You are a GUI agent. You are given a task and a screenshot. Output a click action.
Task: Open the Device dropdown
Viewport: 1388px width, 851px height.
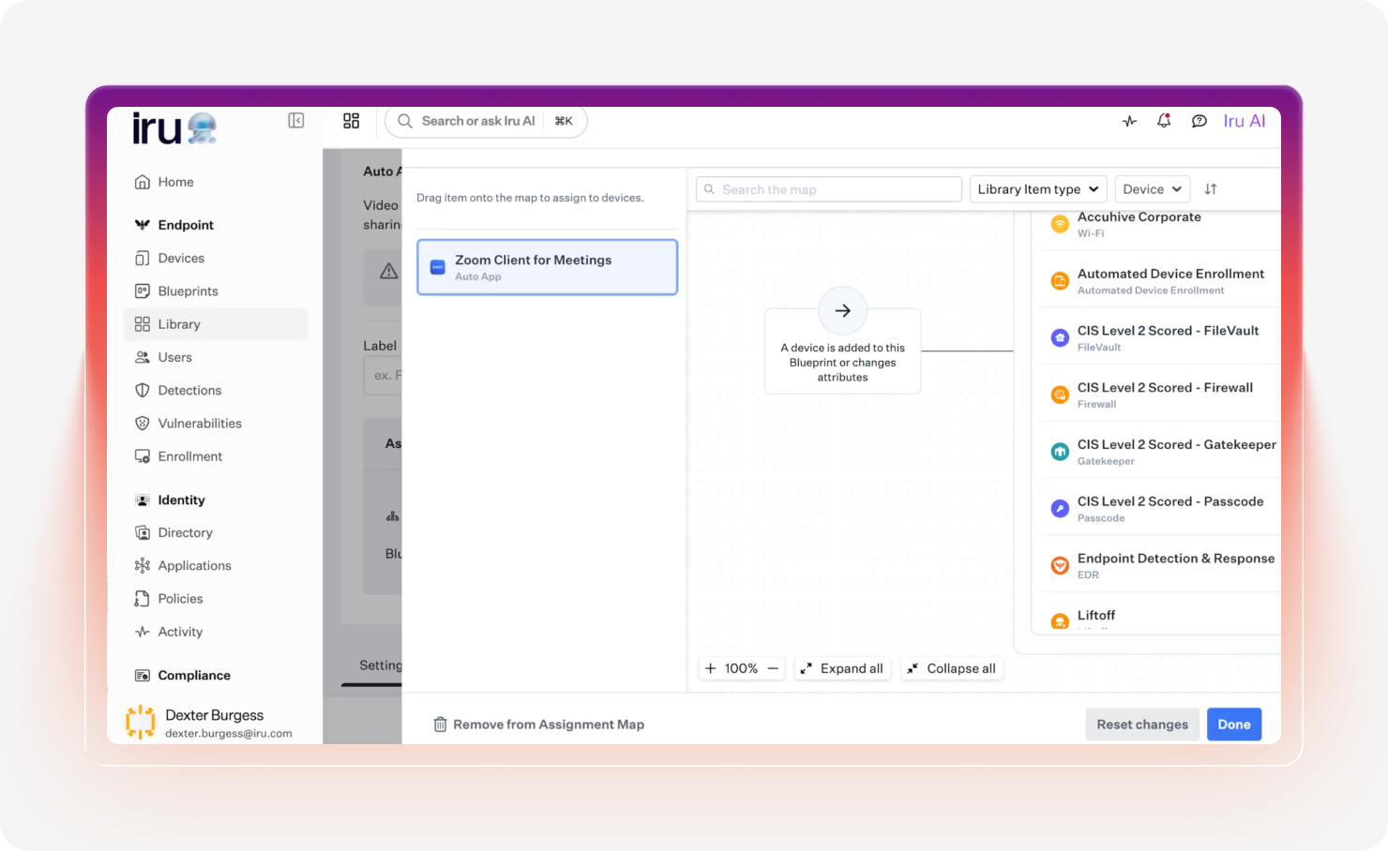point(1153,189)
